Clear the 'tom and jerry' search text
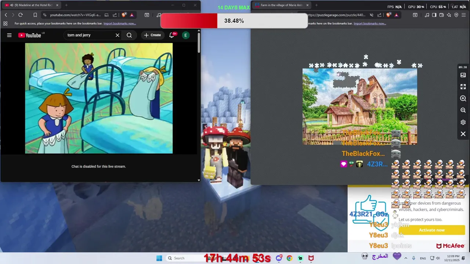The width and height of the screenshot is (470, 264). tap(117, 35)
